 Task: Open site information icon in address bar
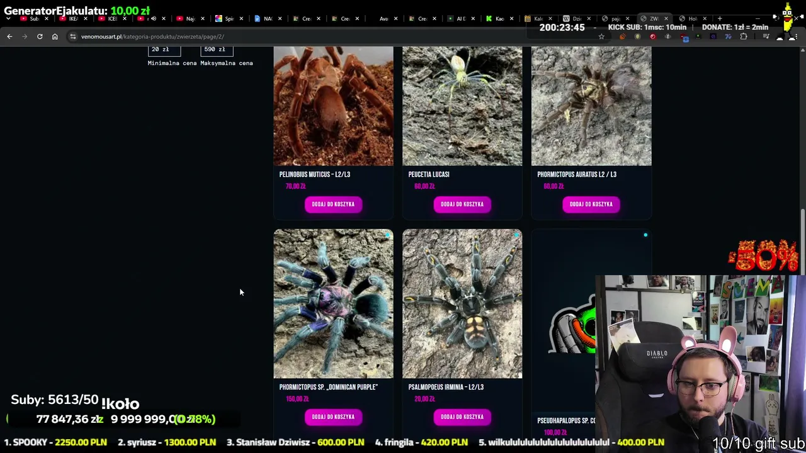pyautogui.click(x=73, y=36)
